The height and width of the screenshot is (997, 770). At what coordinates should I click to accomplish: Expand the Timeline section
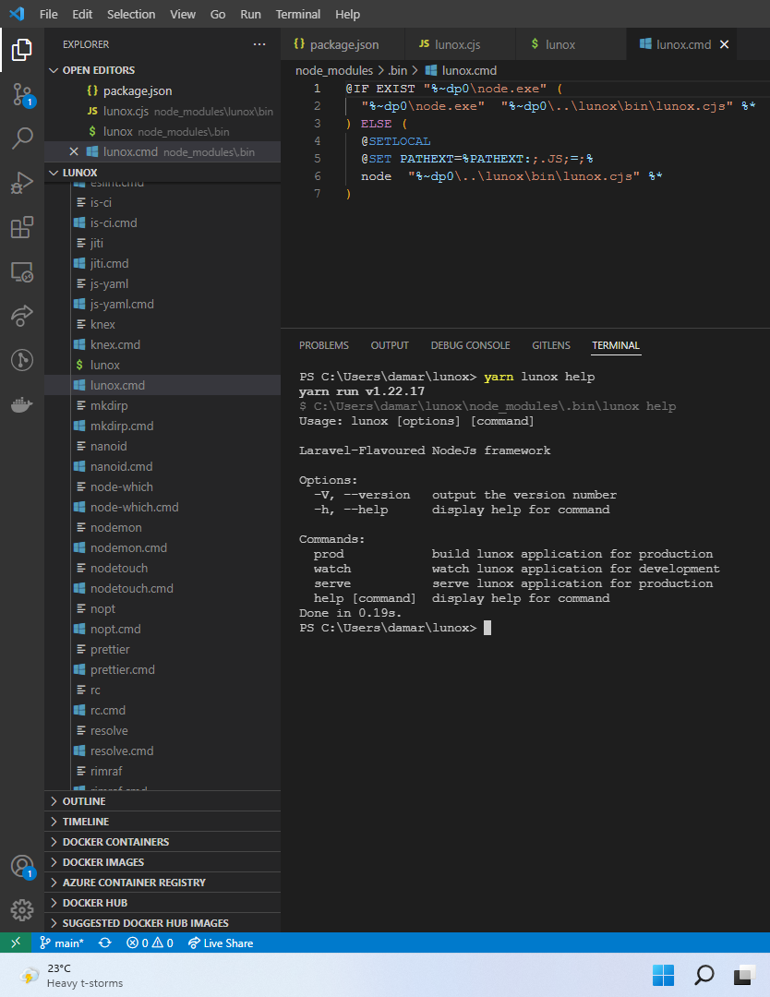pos(162,822)
